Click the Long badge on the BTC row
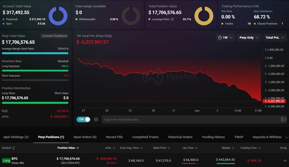 6,161
